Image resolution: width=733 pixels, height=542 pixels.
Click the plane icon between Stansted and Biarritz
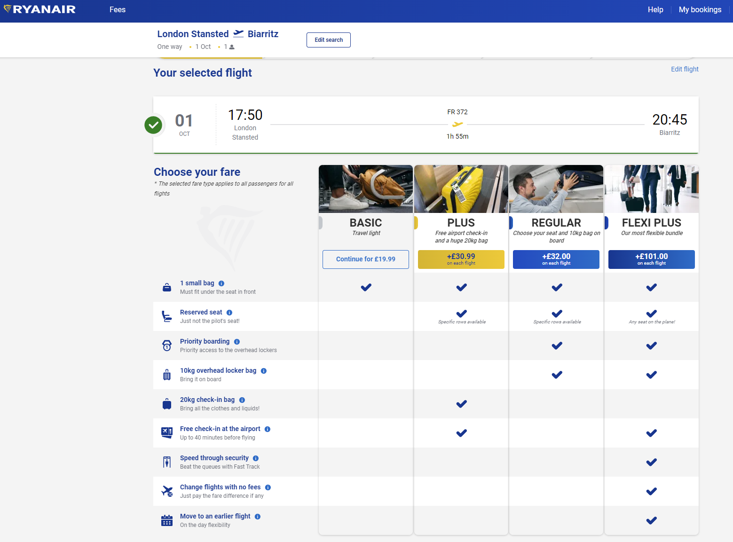(238, 33)
